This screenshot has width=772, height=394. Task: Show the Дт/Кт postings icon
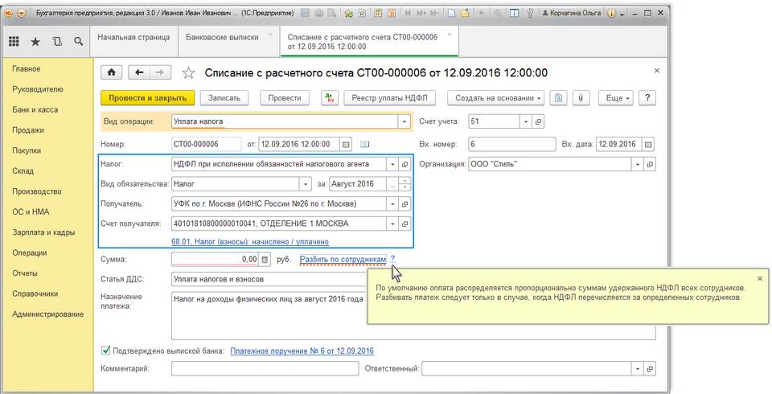tap(330, 98)
